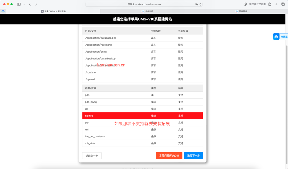Toggle the Safari sidebar icon
The width and height of the screenshot is (288, 169).
[x=19, y=4]
